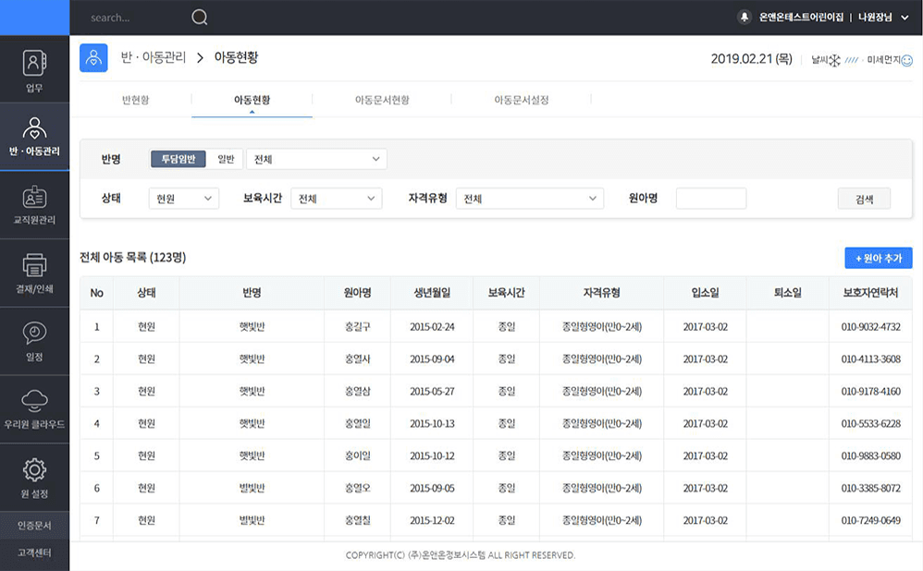Switch class filter to 일반
Viewport: 923px width, 571px height.
click(x=226, y=159)
